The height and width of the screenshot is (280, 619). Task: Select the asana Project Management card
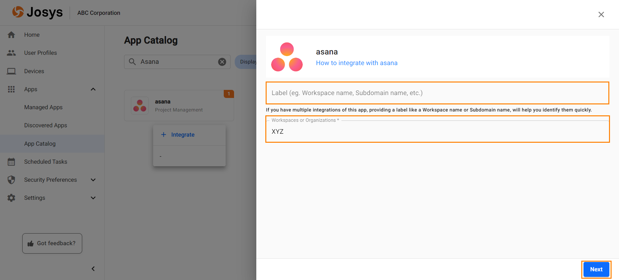pos(179,106)
